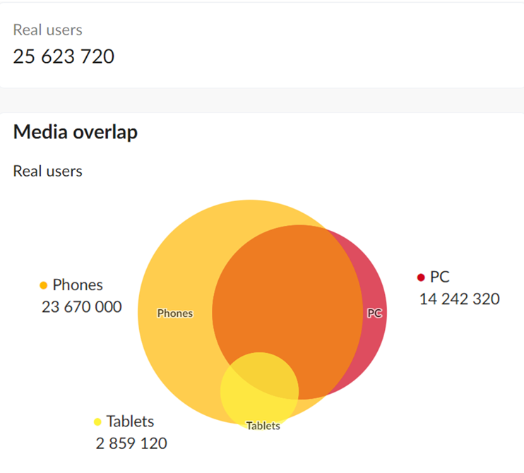
Task: Click the PC value 14 242 320
Action: click(460, 299)
